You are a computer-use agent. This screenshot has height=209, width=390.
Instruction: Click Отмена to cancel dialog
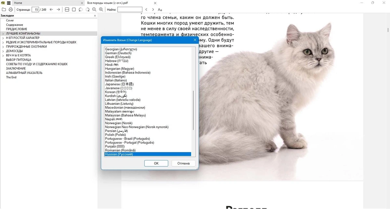(x=183, y=163)
